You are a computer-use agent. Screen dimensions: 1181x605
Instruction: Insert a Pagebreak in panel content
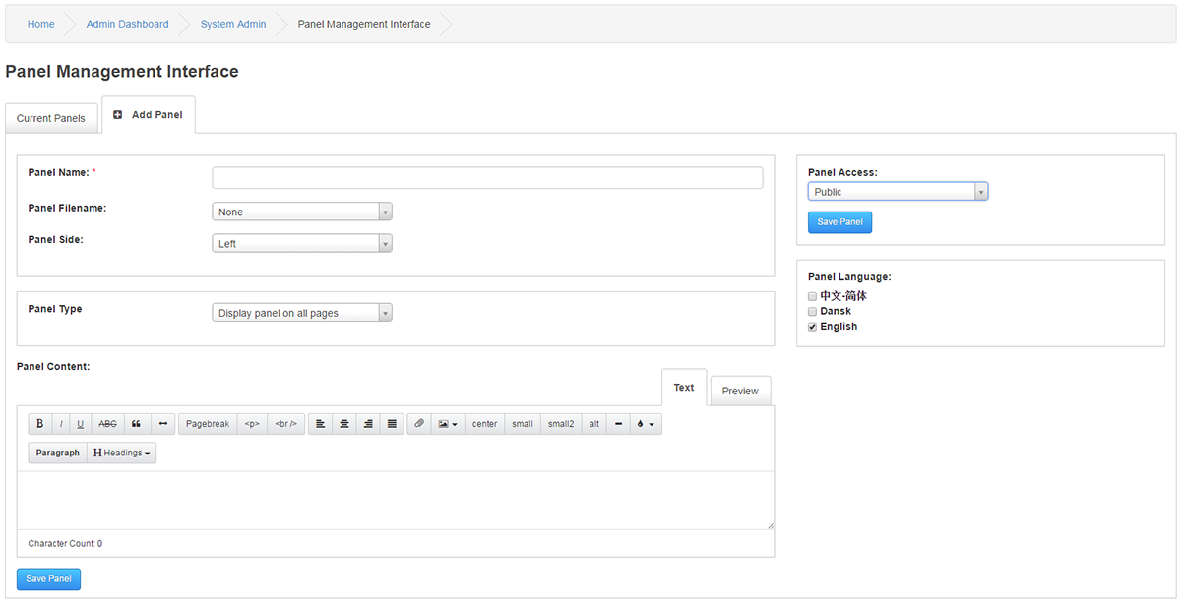pyautogui.click(x=208, y=424)
